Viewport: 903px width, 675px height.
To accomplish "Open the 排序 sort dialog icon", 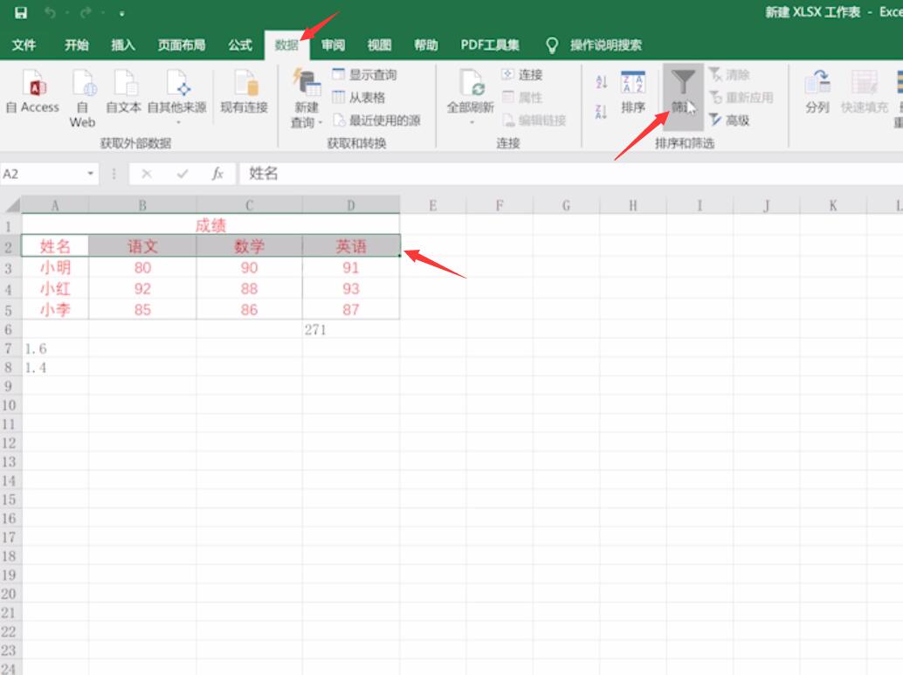I will pos(632,93).
